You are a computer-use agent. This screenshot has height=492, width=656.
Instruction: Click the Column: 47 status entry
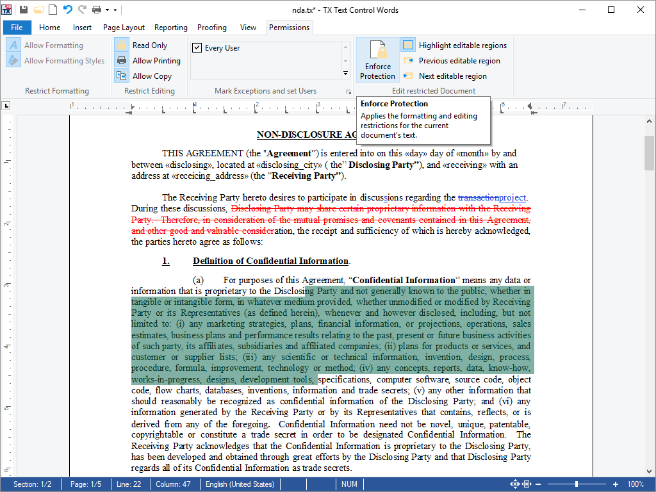pyautogui.click(x=173, y=484)
